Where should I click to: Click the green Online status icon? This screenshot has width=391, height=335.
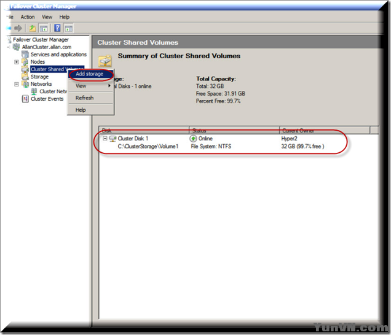193,139
